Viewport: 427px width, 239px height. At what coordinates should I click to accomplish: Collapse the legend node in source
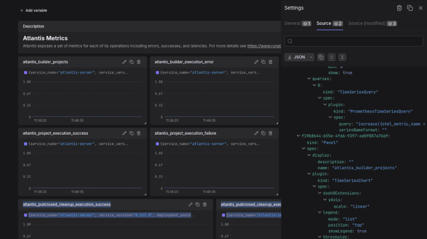[319, 213]
